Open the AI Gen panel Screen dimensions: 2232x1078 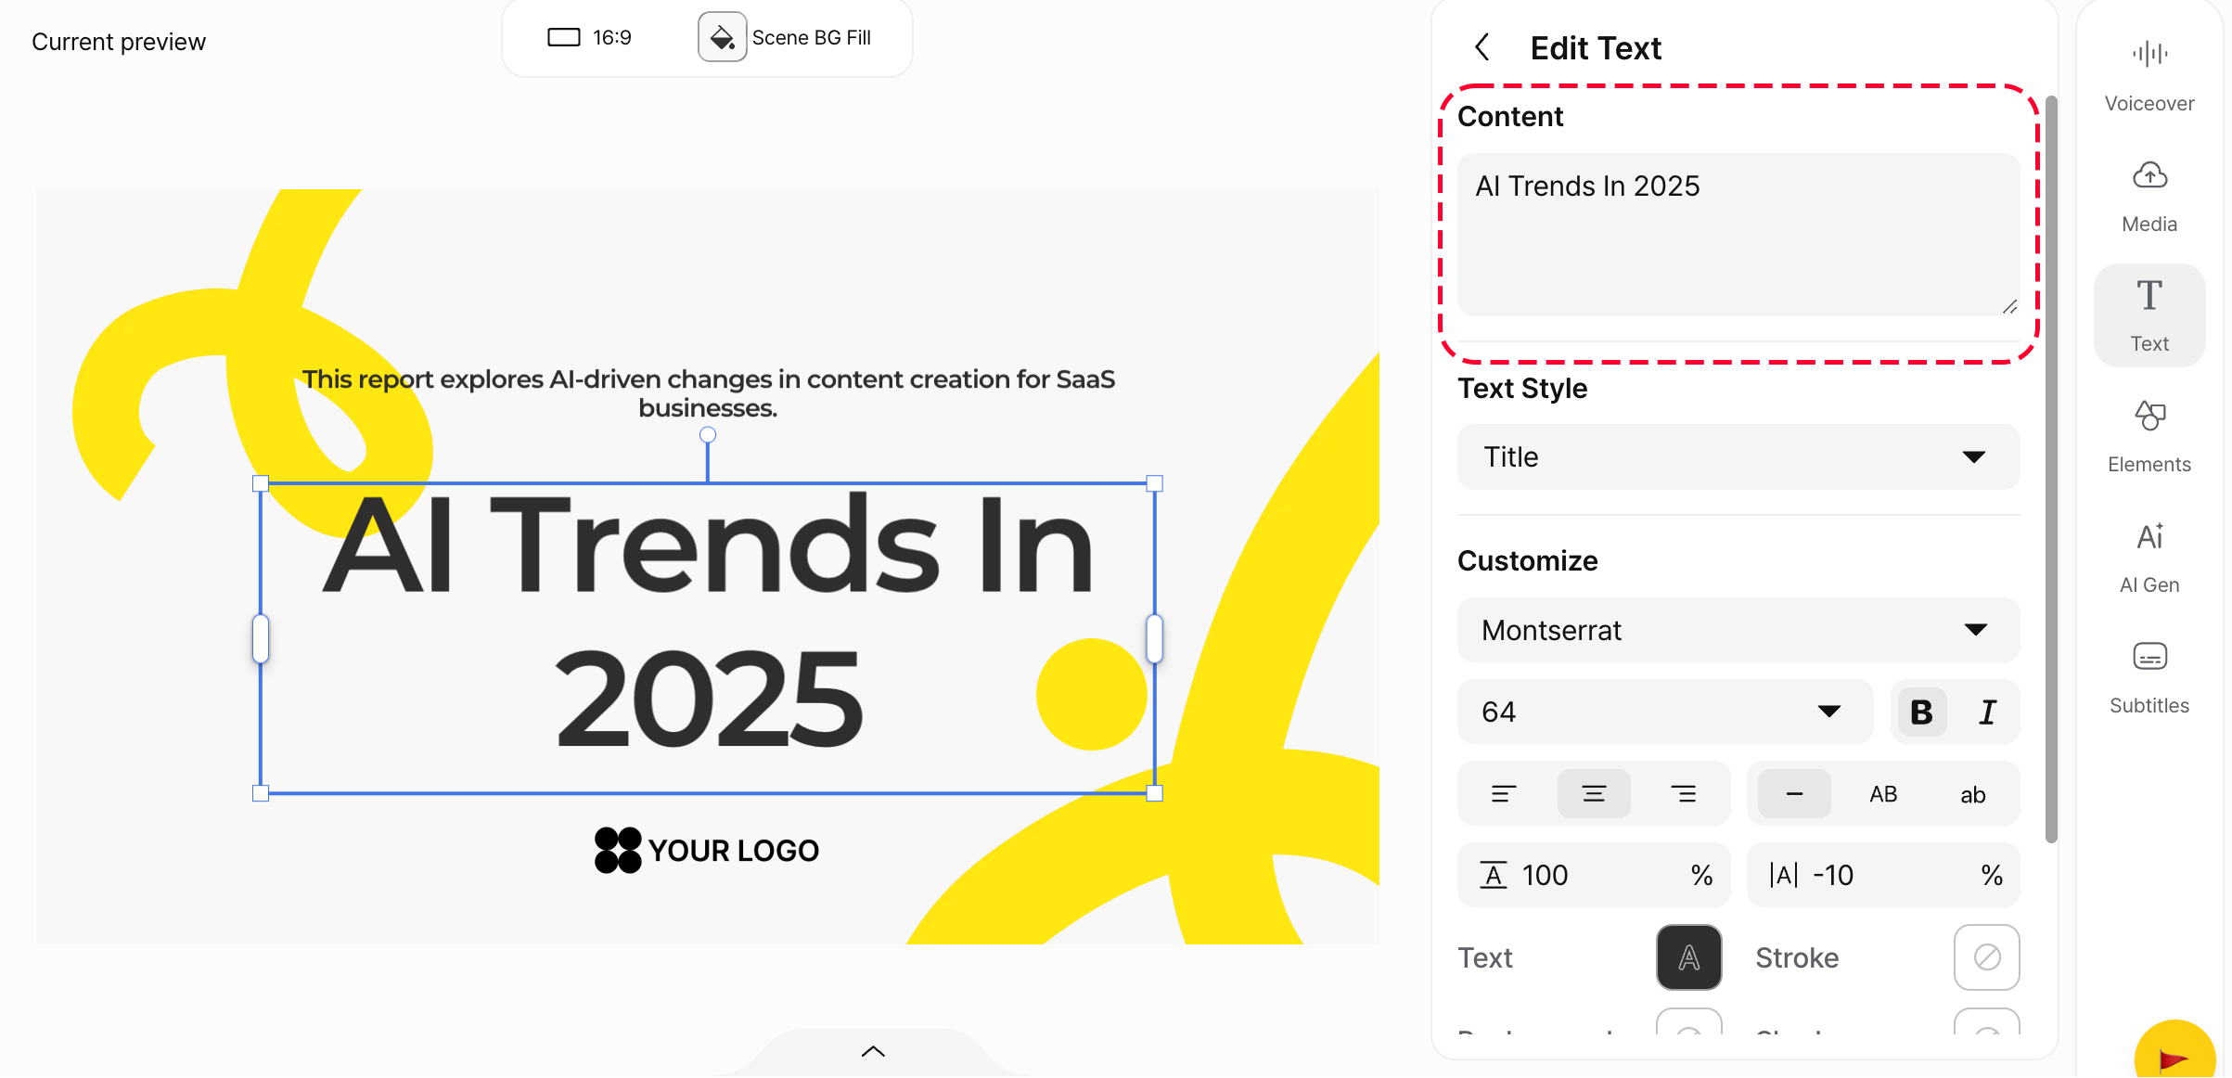point(2149,555)
